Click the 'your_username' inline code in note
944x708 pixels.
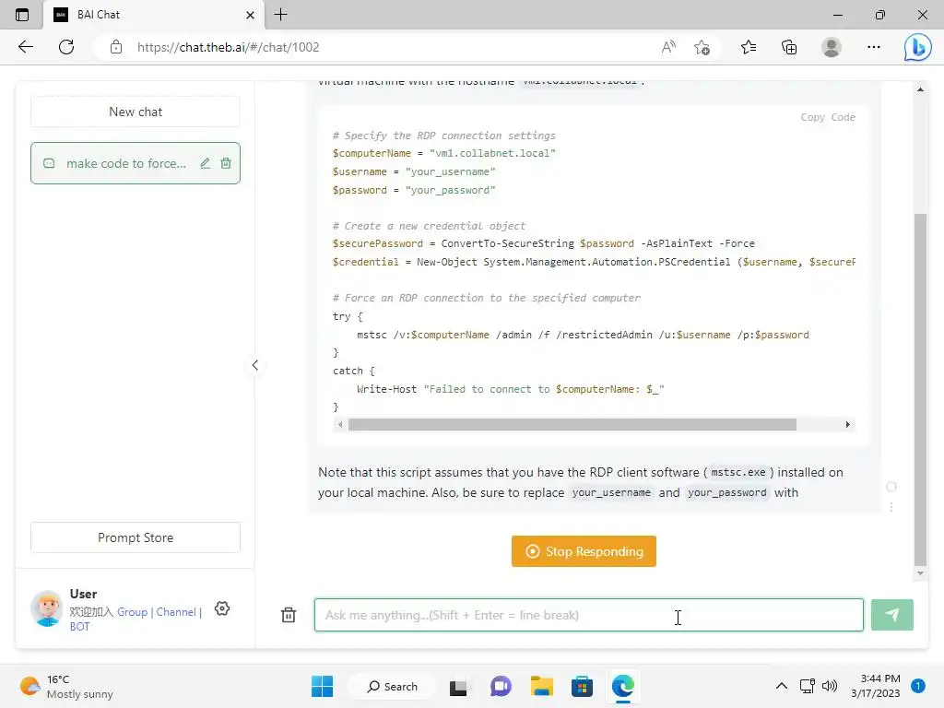(611, 492)
